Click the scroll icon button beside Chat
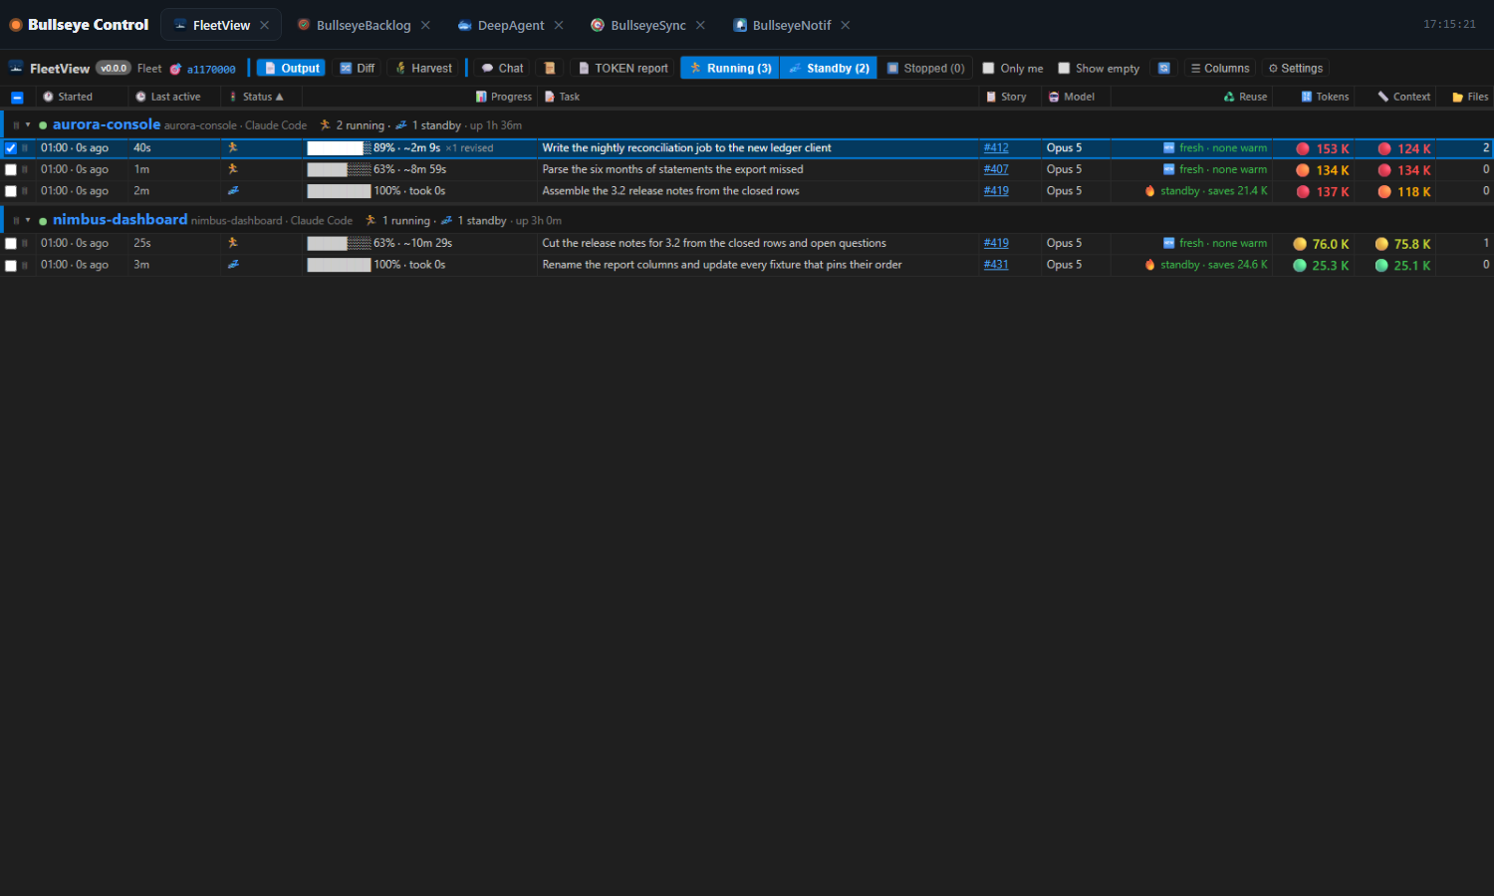1494x896 pixels. [x=549, y=68]
